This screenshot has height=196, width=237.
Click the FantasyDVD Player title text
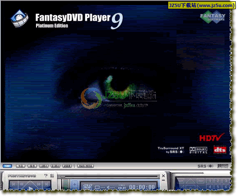tap(73, 17)
